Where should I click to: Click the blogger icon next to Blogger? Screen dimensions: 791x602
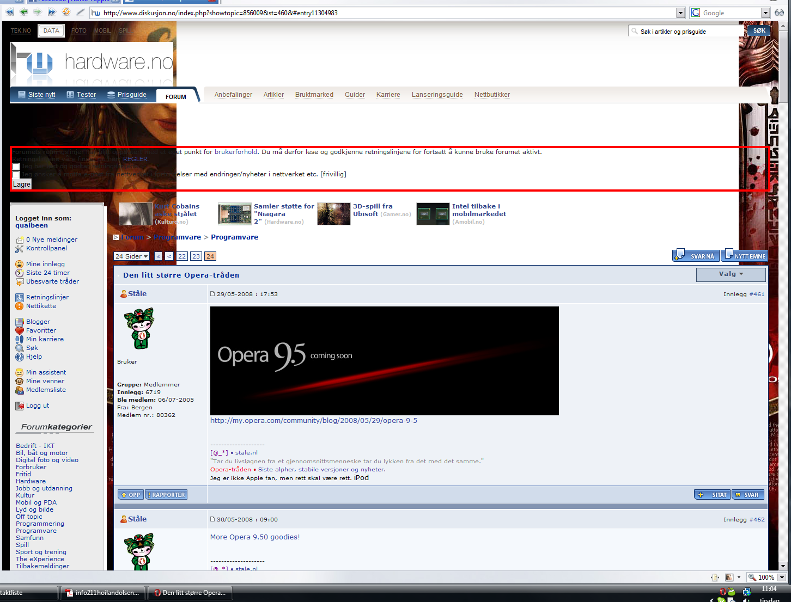coord(20,322)
